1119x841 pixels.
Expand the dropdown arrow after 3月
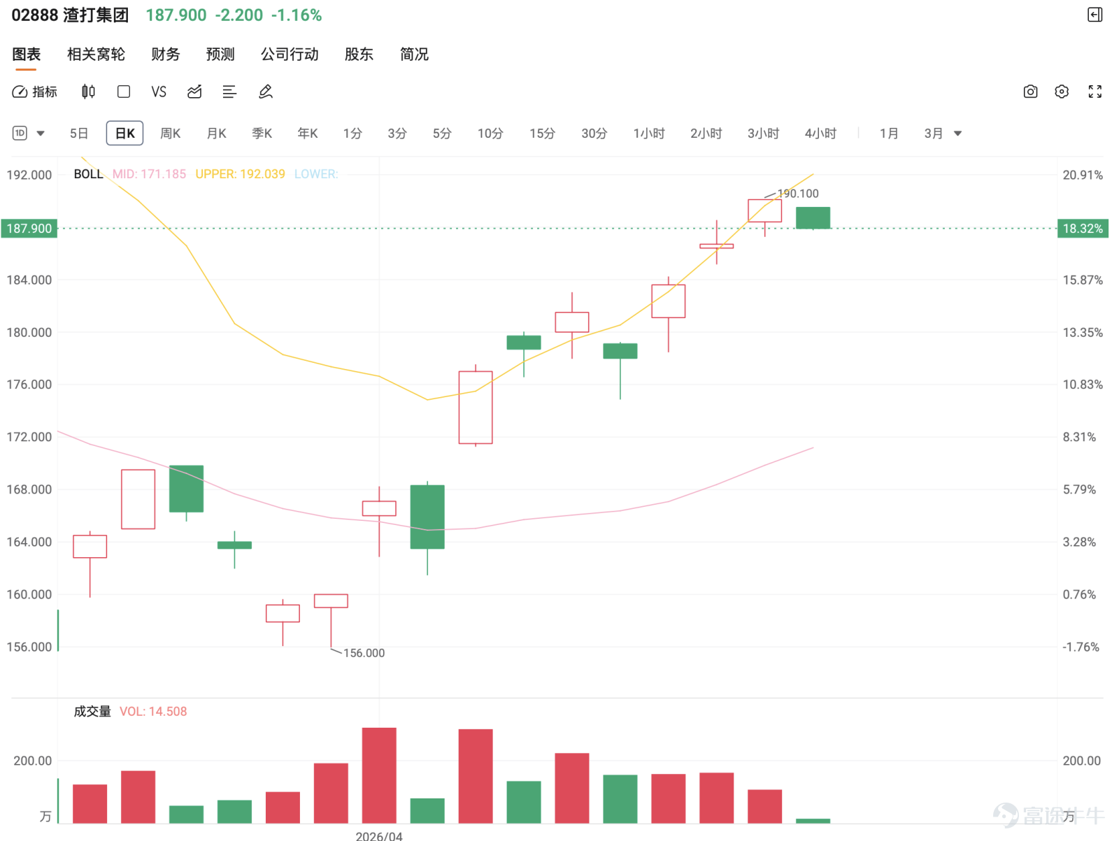coord(958,134)
